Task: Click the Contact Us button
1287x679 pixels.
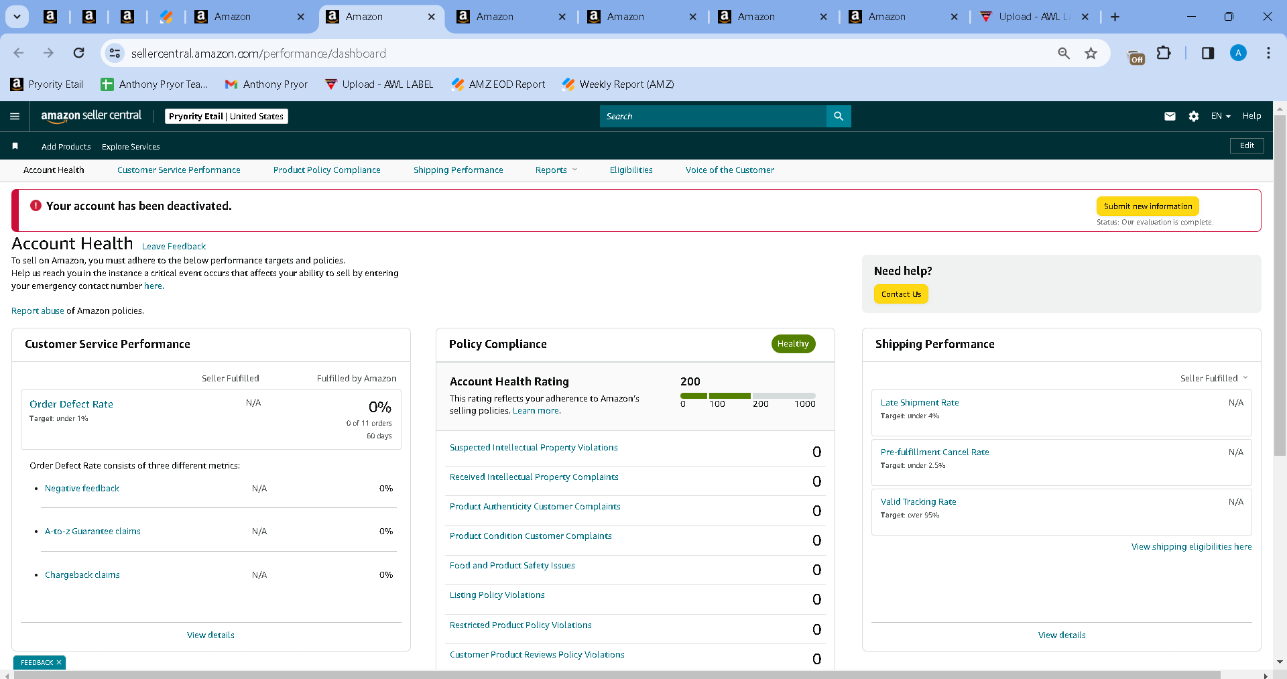Action: click(901, 294)
